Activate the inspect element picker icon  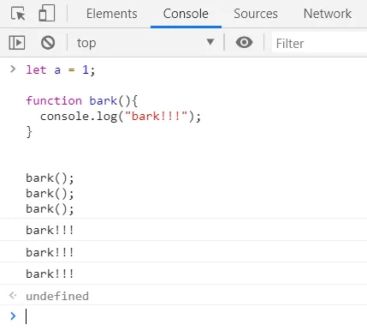pyautogui.click(x=18, y=14)
